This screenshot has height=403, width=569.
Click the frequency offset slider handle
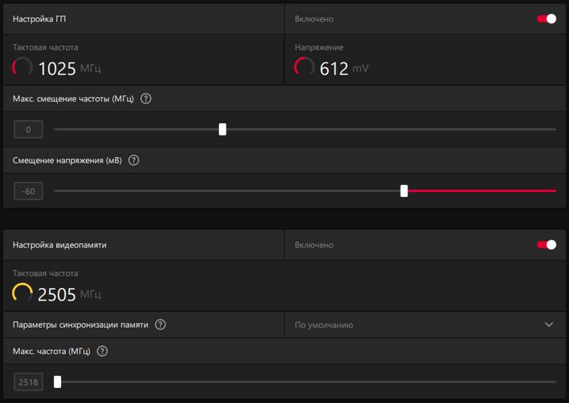coord(223,129)
